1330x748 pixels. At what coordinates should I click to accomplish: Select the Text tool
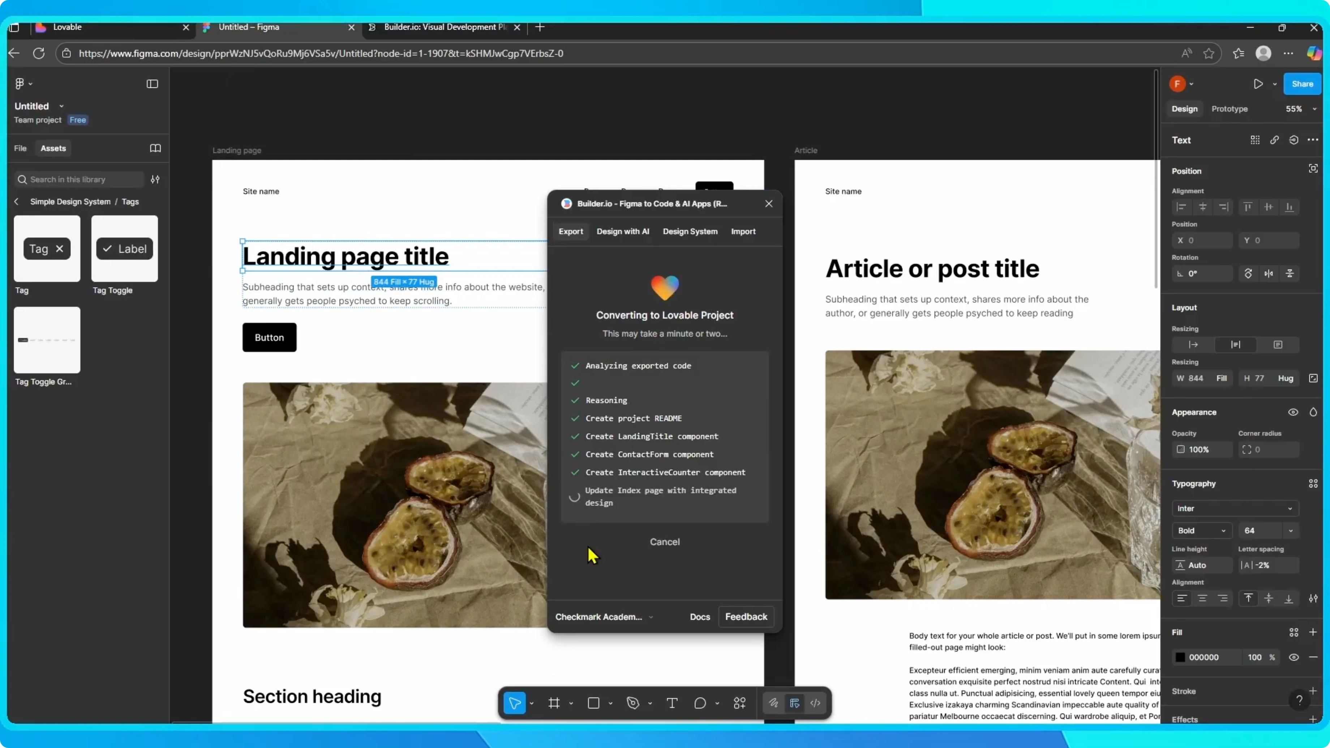click(x=672, y=703)
